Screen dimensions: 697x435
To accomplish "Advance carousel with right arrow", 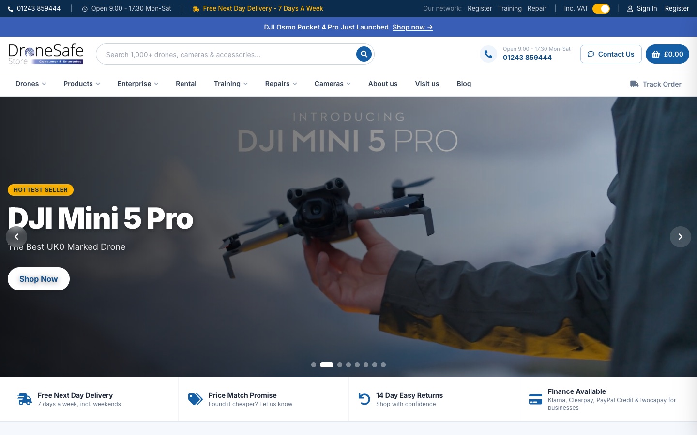I will 681,237.
